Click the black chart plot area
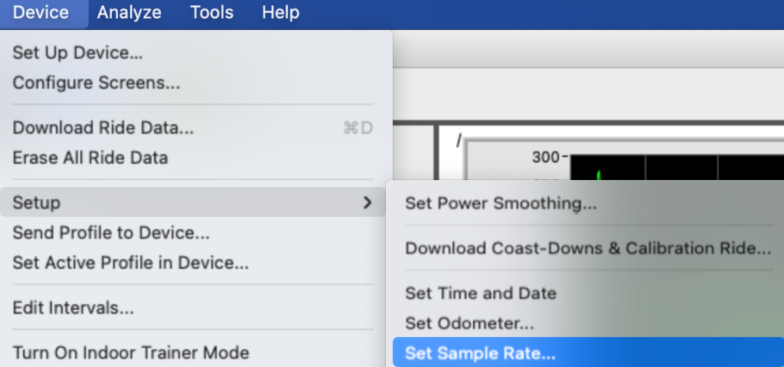Image resolution: width=784 pixels, height=367 pixels. coord(674,167)
